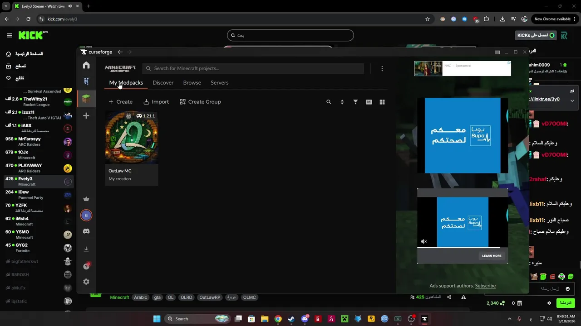
Task: Open Chrome downloads icon
Action: [x=502, y=19]
